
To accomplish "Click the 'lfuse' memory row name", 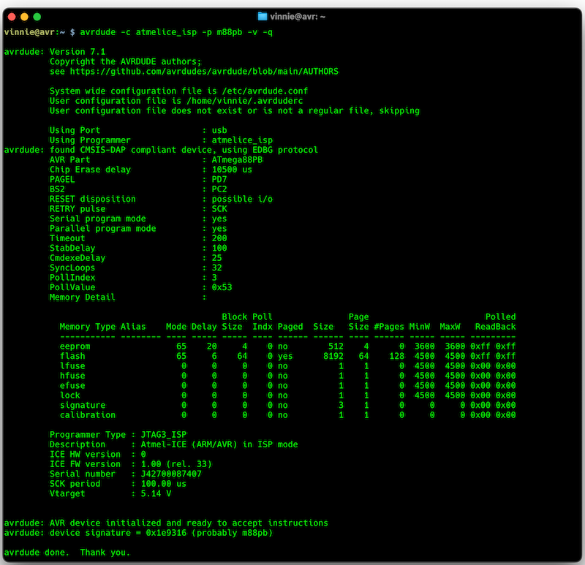I will [x=72, y=366].
